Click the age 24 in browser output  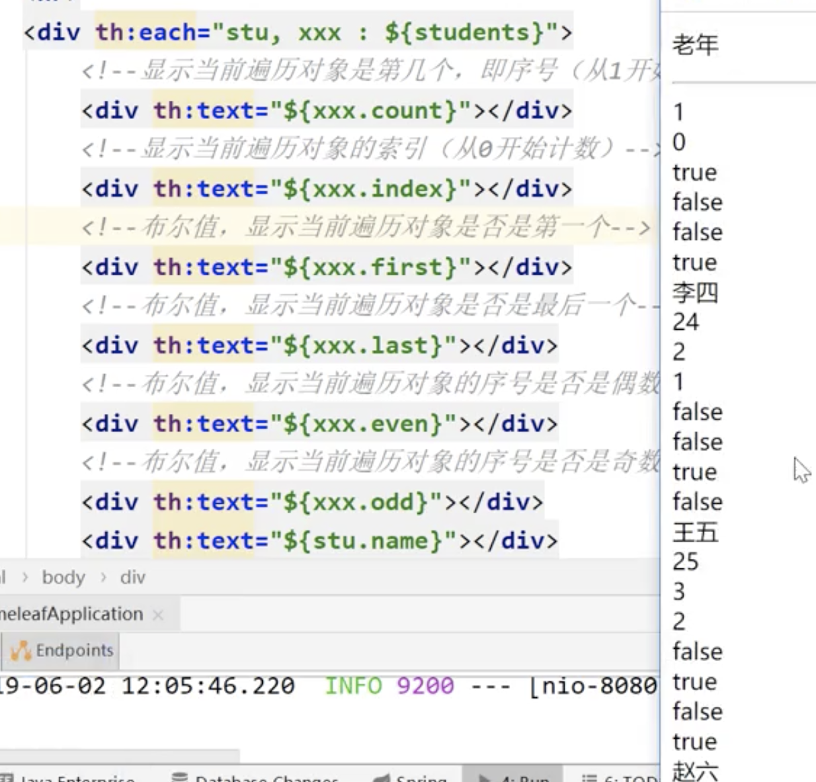coord(686,322)
